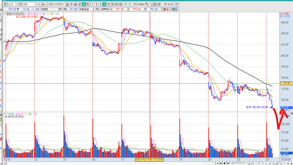Click the yellow 775.04 price label on axis
Image resolution: width=293 pixels, height=165 pixels.
tap(286, 83)
